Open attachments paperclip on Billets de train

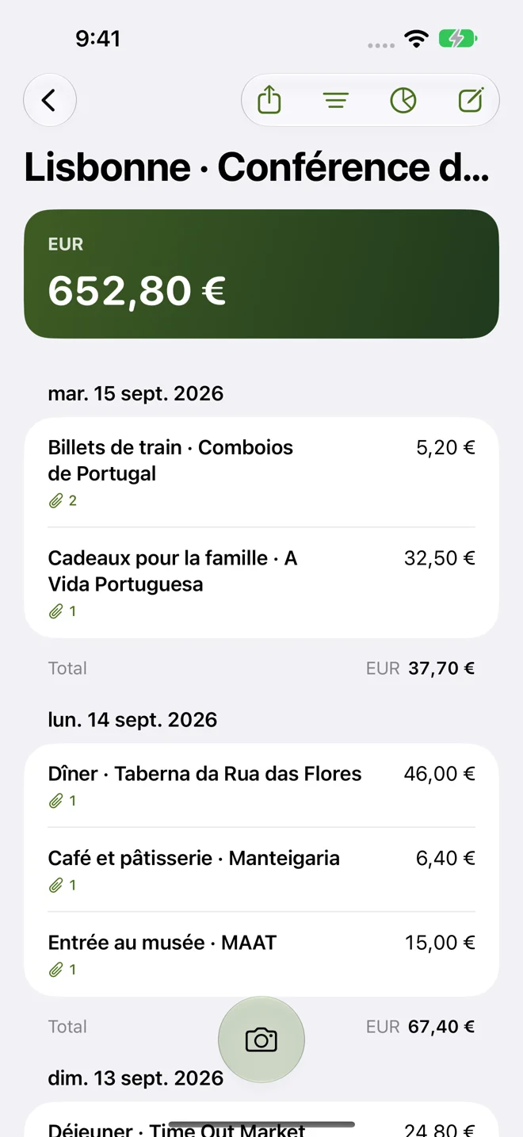63,500
